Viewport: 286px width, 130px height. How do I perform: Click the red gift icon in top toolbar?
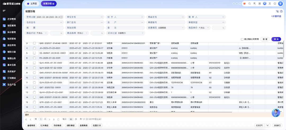244,4
